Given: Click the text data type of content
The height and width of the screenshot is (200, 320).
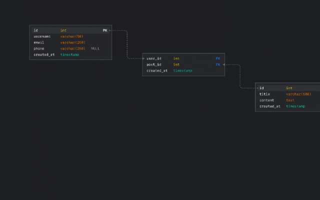Looking at the screenshot, I should pos(290,100).
